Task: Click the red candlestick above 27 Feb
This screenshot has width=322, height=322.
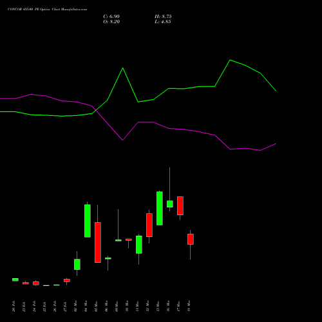Action: tap(67, 280)
